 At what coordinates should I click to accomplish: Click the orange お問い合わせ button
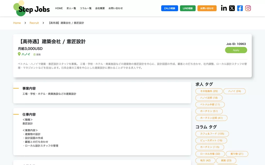point(207,8)
